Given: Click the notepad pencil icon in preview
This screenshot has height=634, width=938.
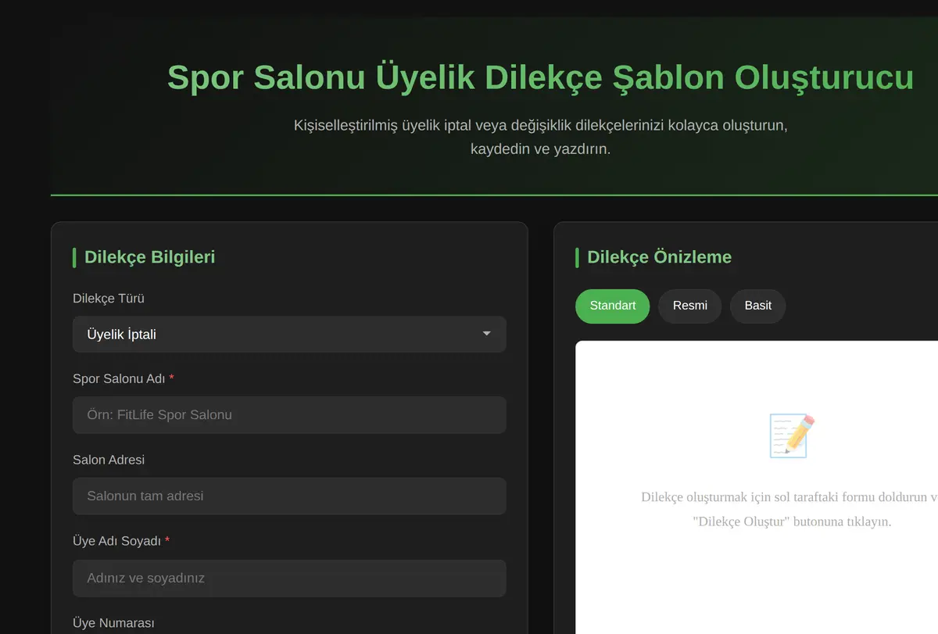Looking at the screenshot, I should [792, 435].
